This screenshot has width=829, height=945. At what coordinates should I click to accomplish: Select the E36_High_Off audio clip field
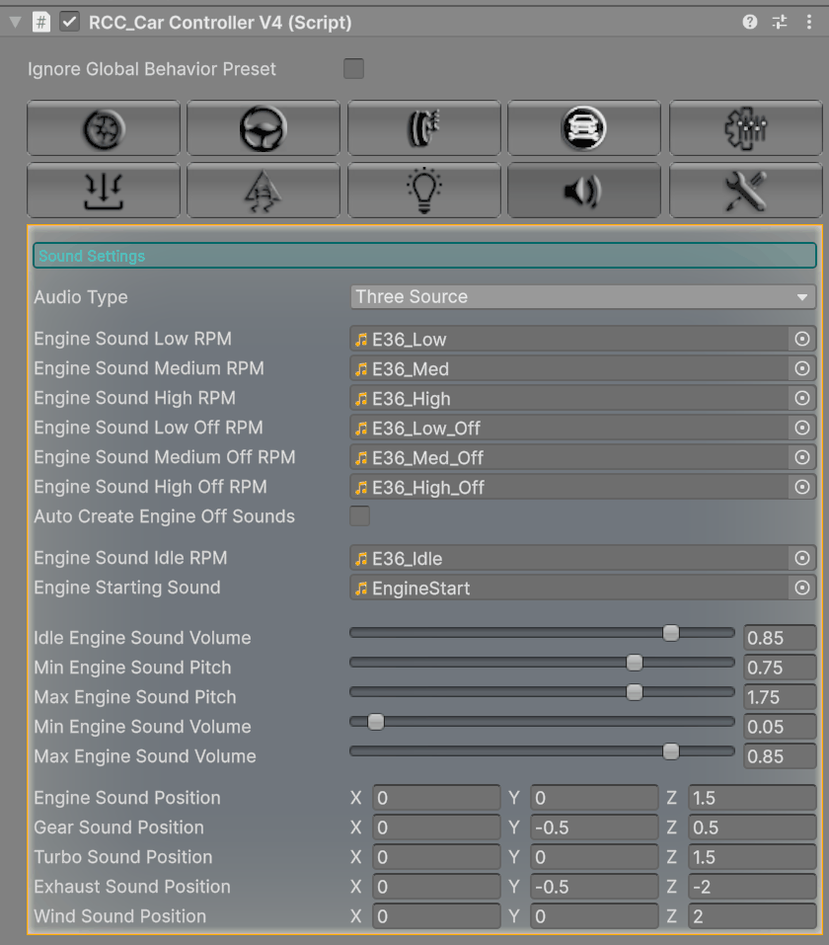(x=568, y=487)
